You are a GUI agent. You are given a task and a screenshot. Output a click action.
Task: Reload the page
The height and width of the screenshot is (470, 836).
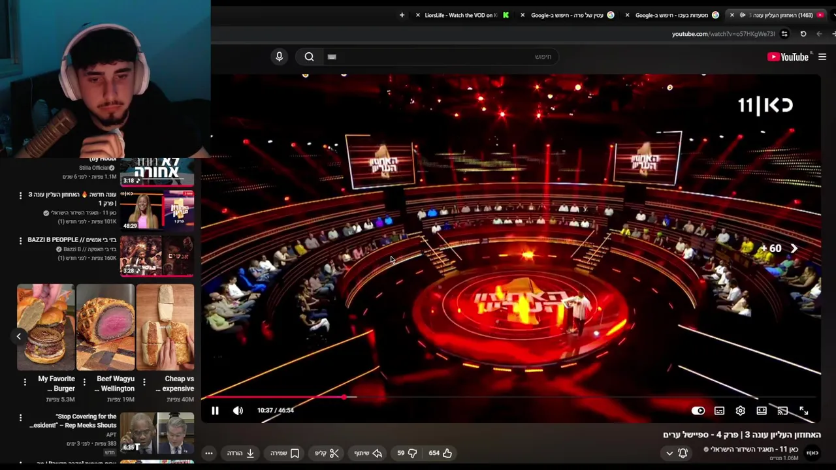(803, 34)
